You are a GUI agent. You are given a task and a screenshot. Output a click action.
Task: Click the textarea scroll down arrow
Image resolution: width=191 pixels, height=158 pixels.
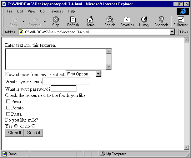pos(109,67)
